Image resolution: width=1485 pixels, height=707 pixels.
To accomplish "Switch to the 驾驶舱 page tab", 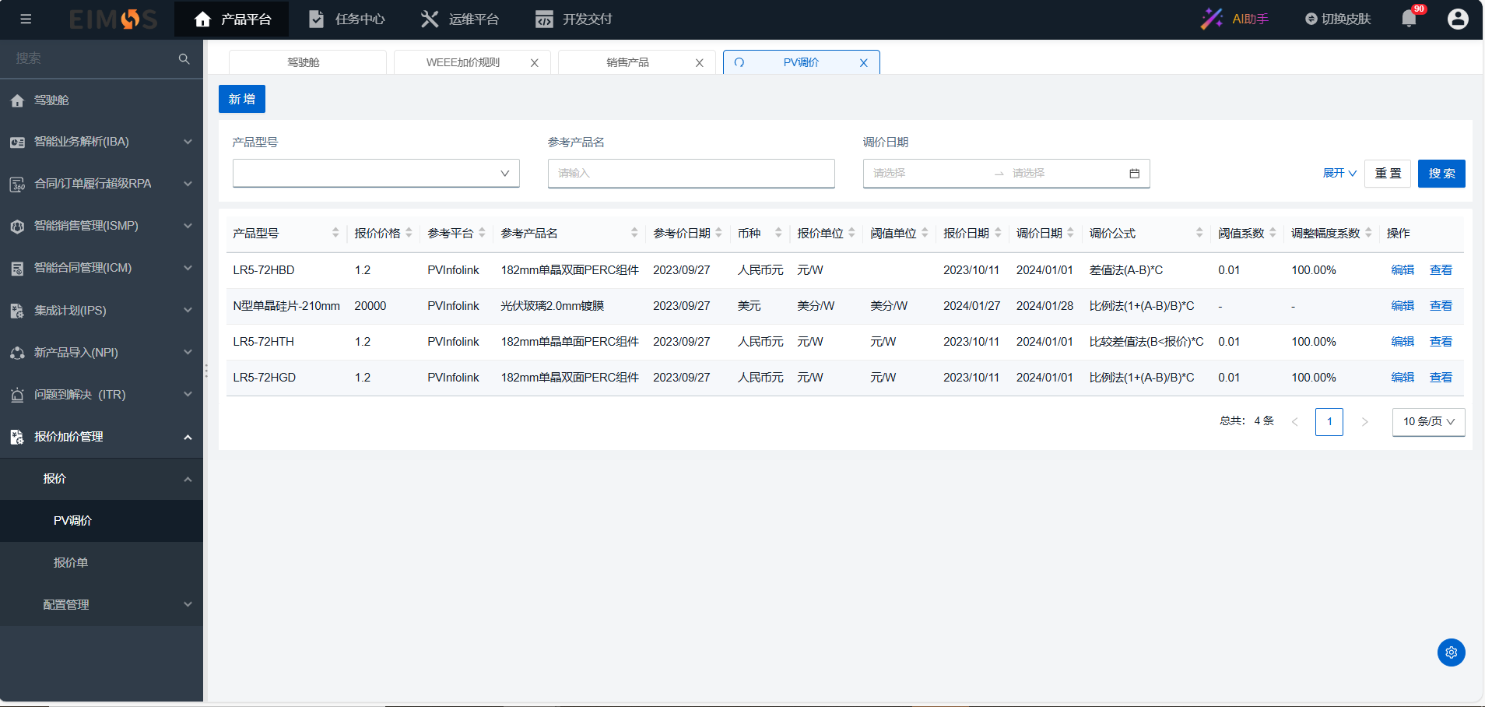I will pos(307,62).
